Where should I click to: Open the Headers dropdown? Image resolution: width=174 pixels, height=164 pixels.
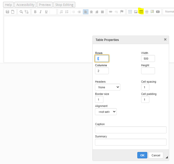pyautogui.click(x=108, y=87)
